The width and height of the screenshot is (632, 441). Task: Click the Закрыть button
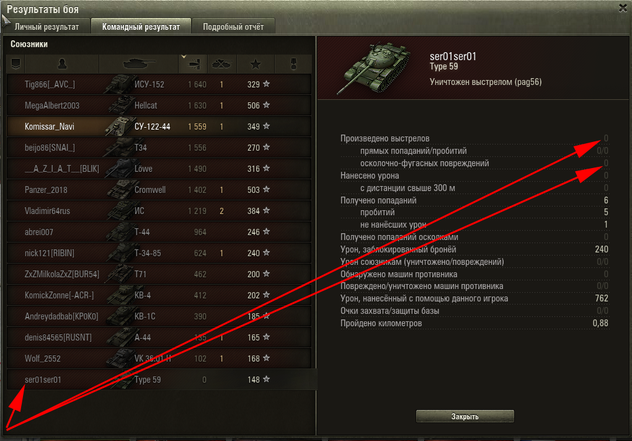[465, 416]
